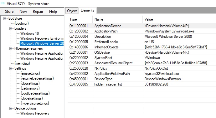The width and height of the screenshot is (216, 118).
Task: Click the en-US locale value
Action: (149, 42)
